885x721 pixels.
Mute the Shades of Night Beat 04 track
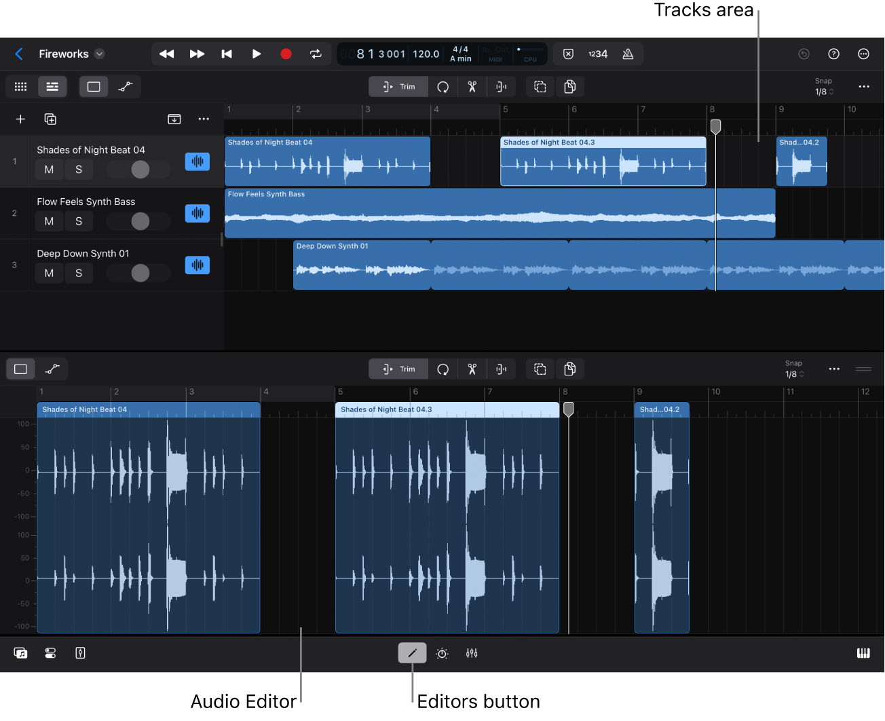coord(48,169)
